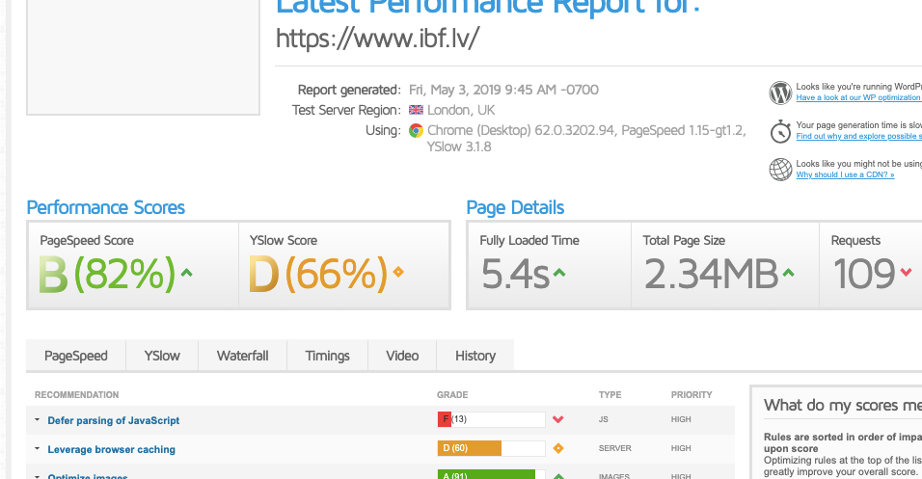Click green arrow next to Total Page Size

788,273
